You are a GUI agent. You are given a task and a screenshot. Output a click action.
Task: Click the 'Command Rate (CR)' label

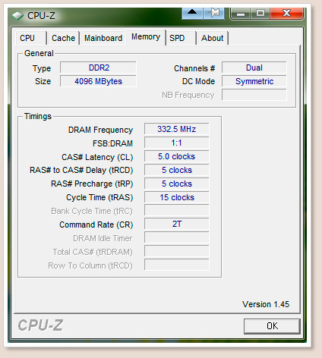tap(96, 225)
